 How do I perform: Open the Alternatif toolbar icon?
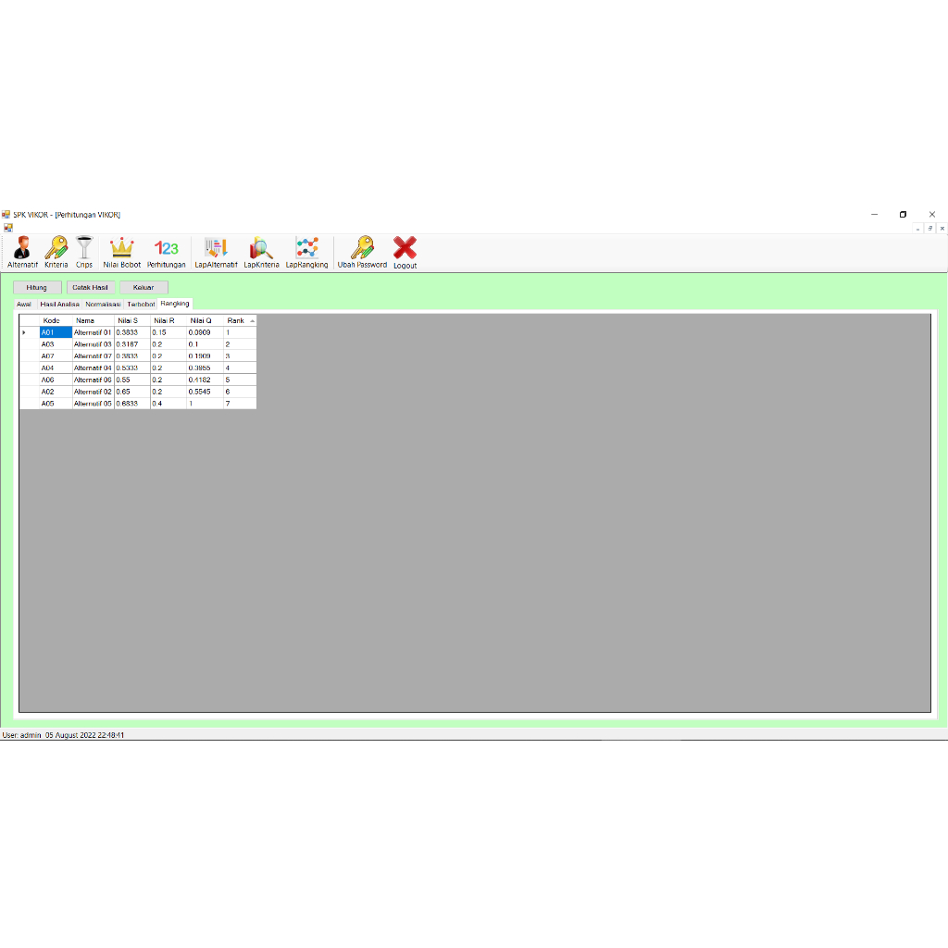pos(22,250)
